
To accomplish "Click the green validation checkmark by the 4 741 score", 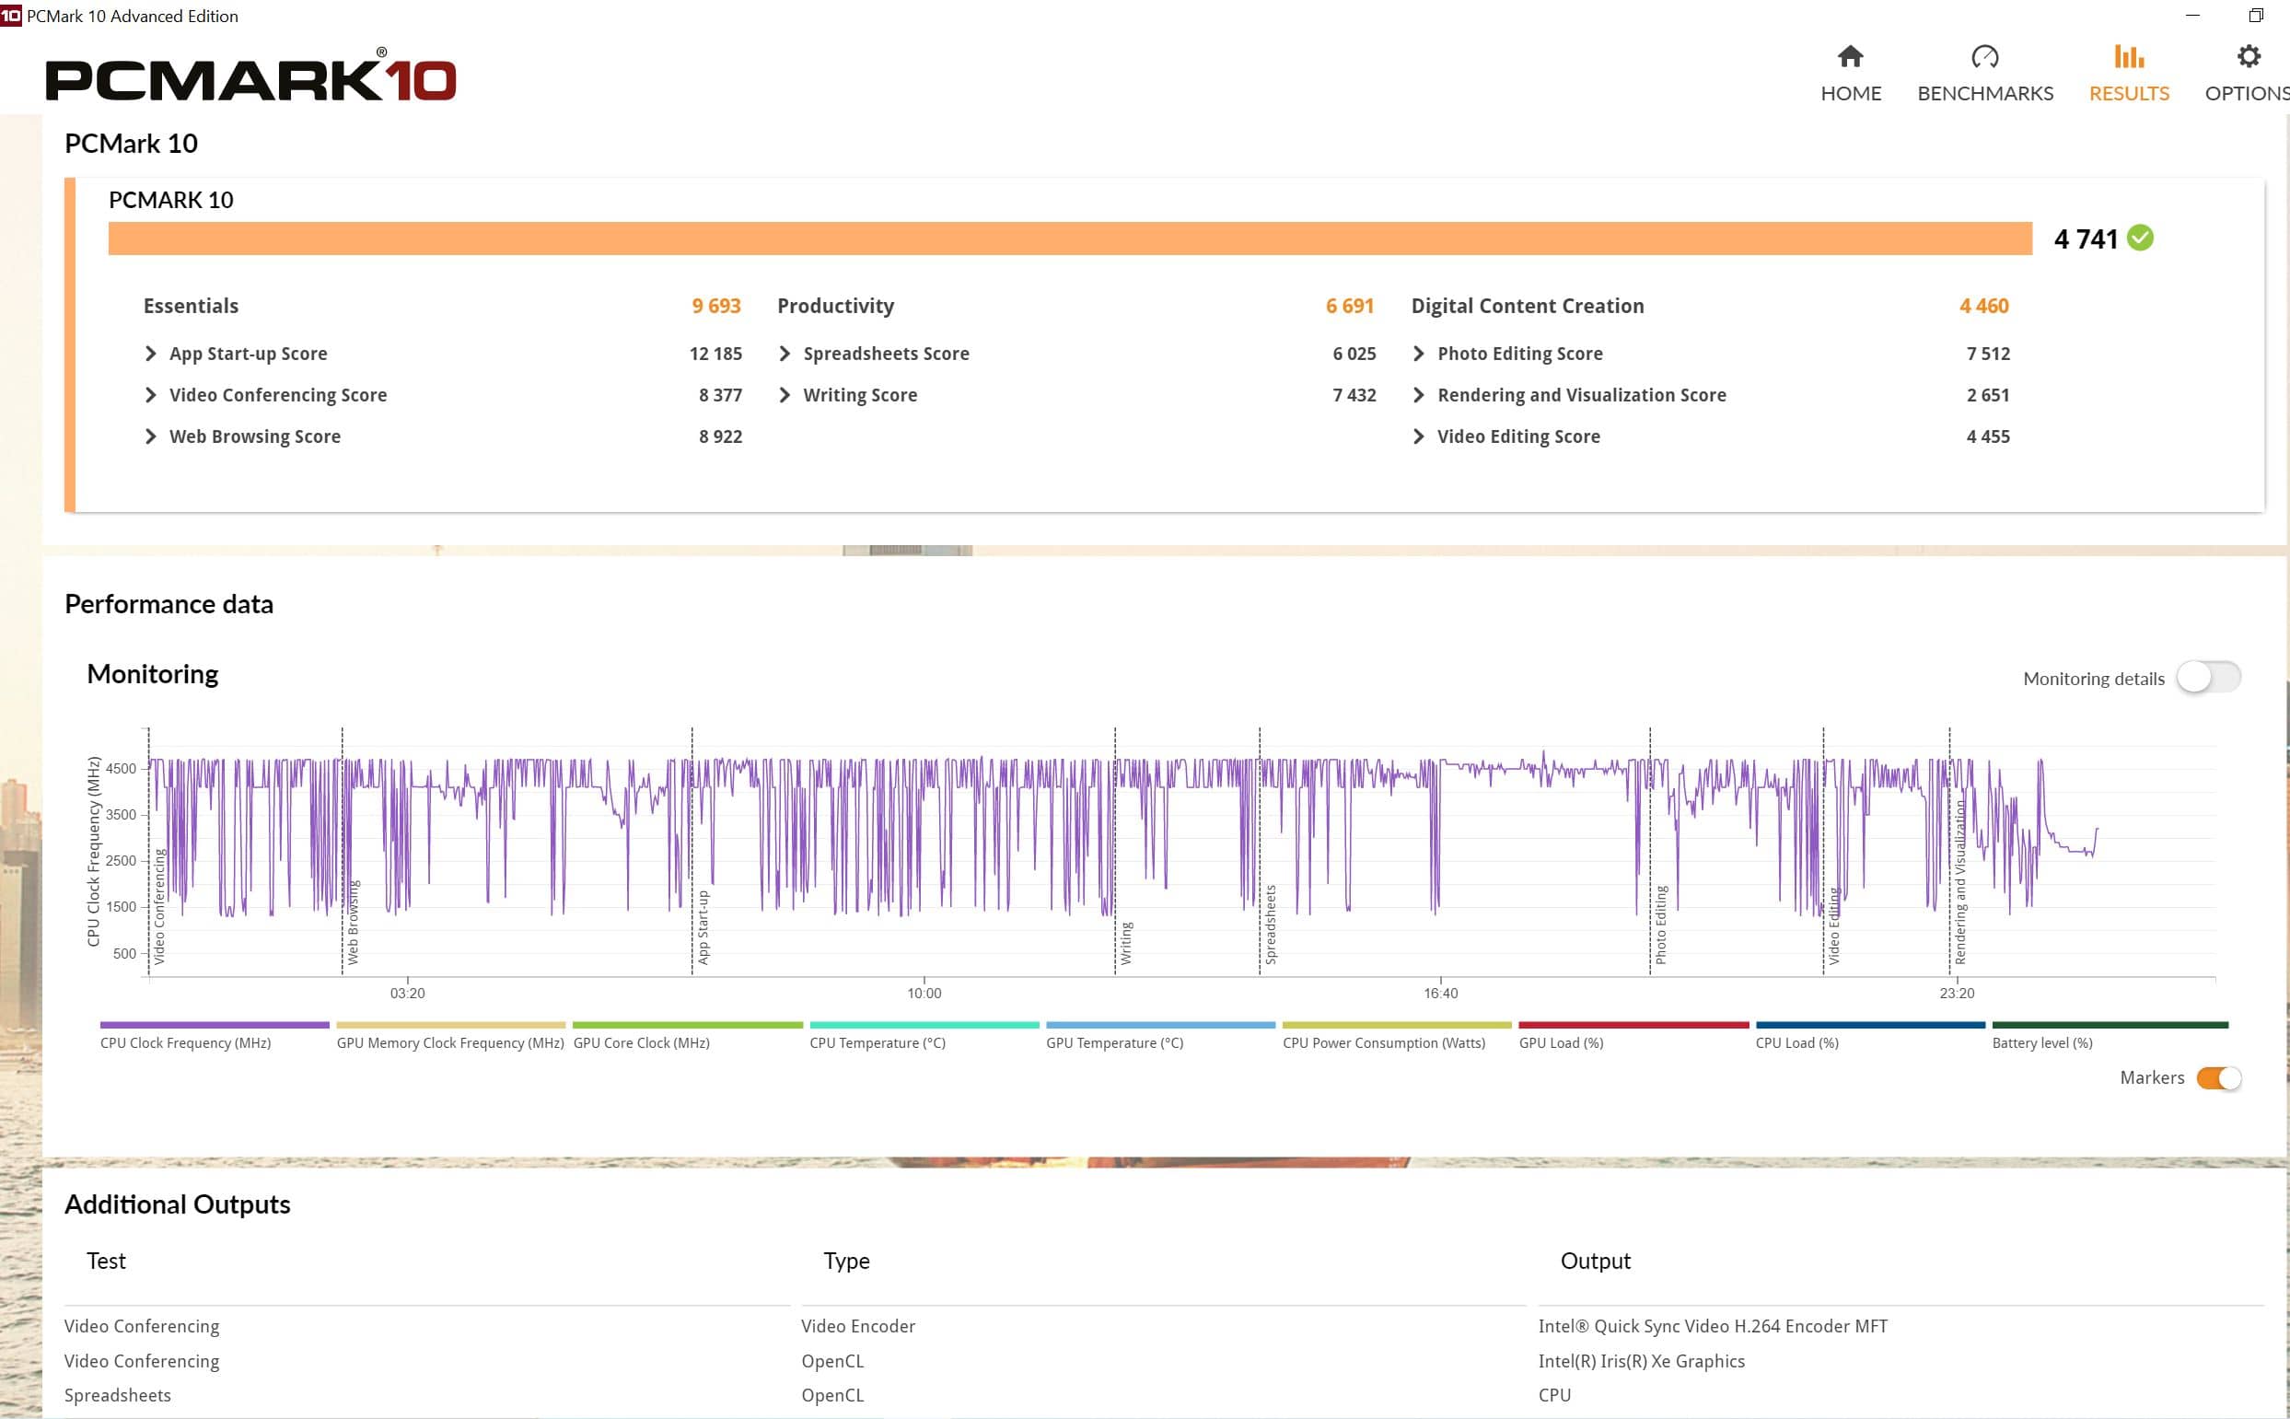I will pos(2140,238).
